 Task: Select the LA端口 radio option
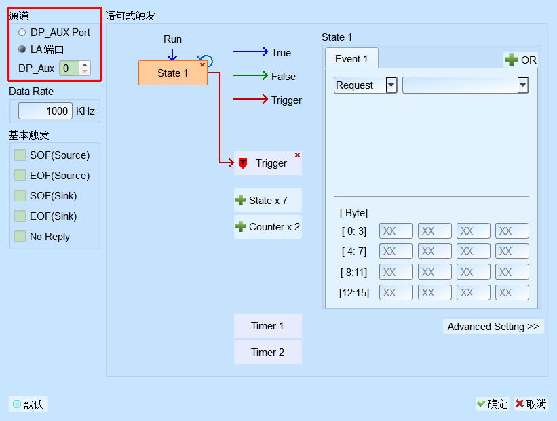(x=22, y=49)
